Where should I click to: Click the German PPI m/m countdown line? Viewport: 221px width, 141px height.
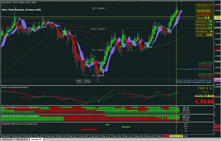[x=194, y=69]
